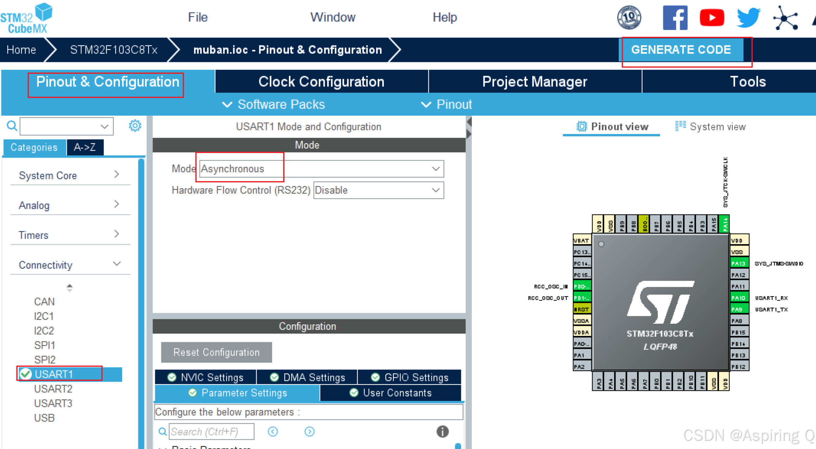
Task: Expand the System Core category
Action: point(70,175)
